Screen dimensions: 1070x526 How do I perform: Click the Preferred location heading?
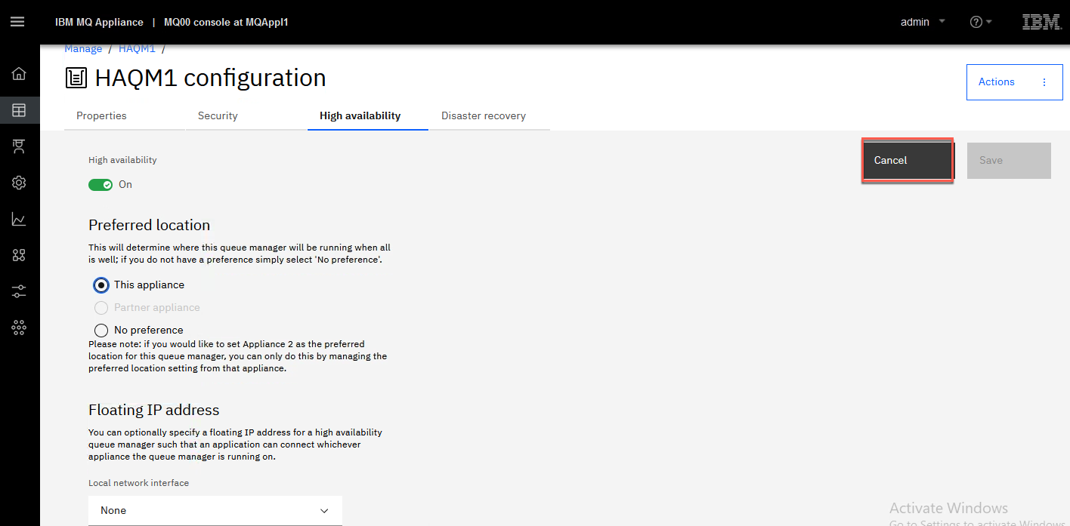click(x=150, y=225)
